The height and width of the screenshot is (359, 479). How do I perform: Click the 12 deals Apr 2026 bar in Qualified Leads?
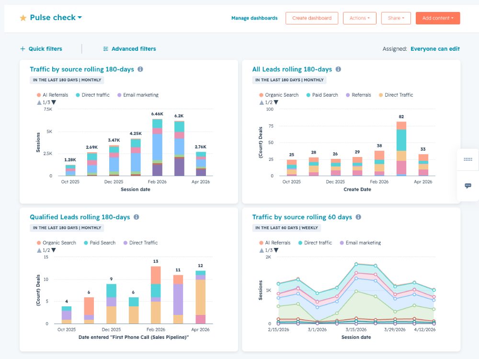coord(200,297)
